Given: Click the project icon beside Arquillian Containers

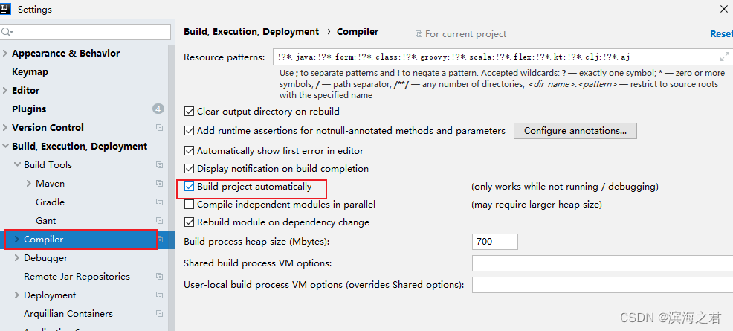Looking at the screenshot, I should click(159, 314).
